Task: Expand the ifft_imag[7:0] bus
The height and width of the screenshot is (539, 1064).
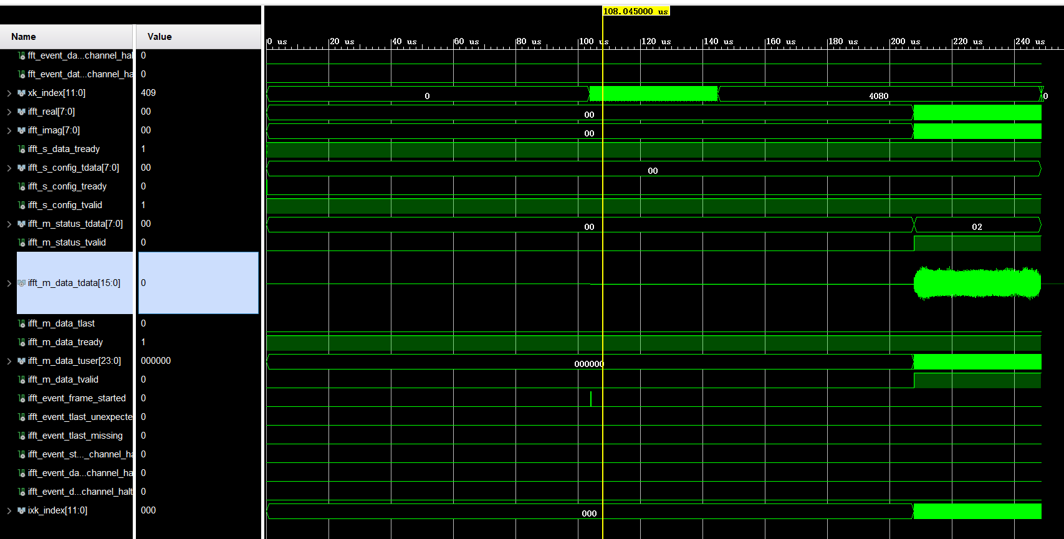Action: [9, 130]
